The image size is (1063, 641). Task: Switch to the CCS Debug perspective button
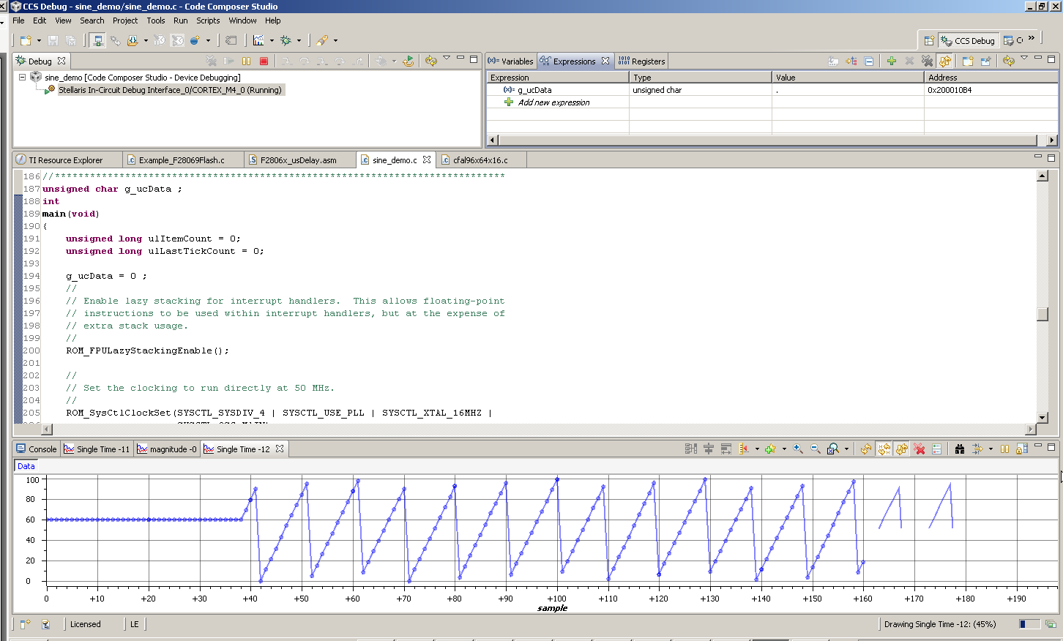[x=968, y=41]
